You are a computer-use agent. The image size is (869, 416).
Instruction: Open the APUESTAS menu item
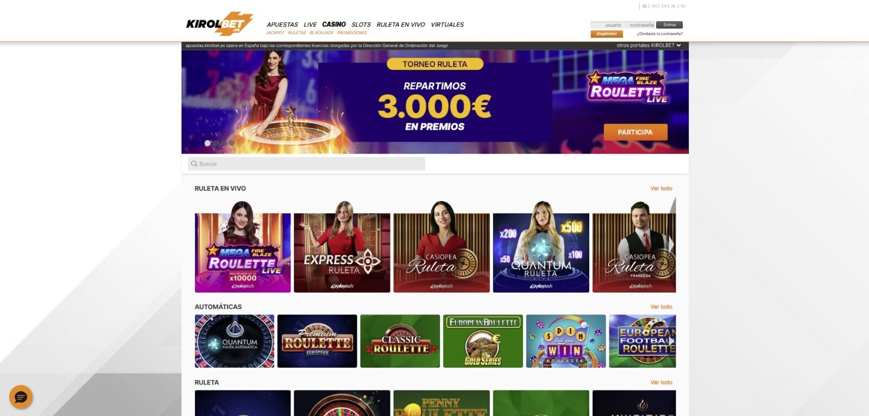pos(282,24)
